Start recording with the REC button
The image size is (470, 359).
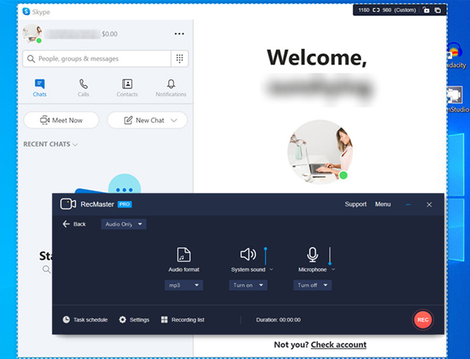coord(422,320)
